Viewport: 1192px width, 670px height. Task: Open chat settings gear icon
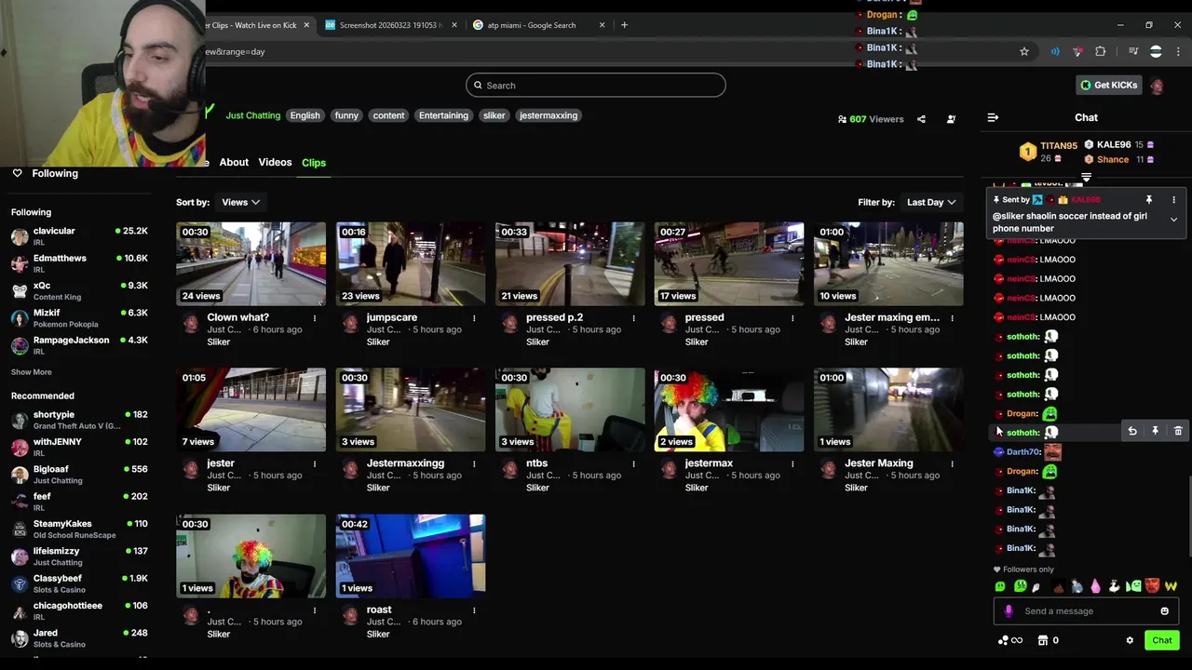coord(1130,640)
